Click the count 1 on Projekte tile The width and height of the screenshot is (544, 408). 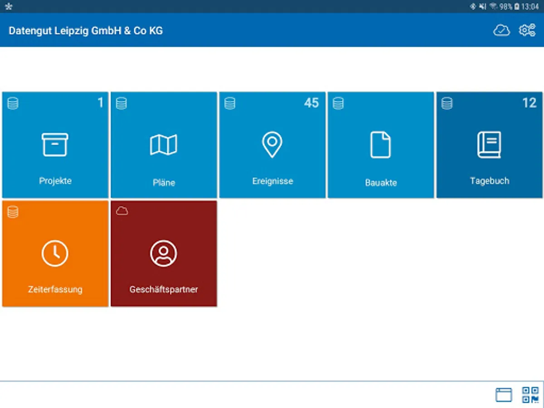coord(101,103)
